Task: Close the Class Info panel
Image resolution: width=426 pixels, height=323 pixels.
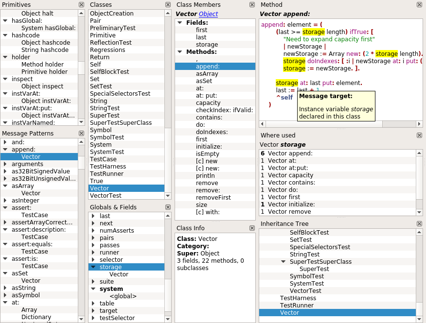Action: 252,227
